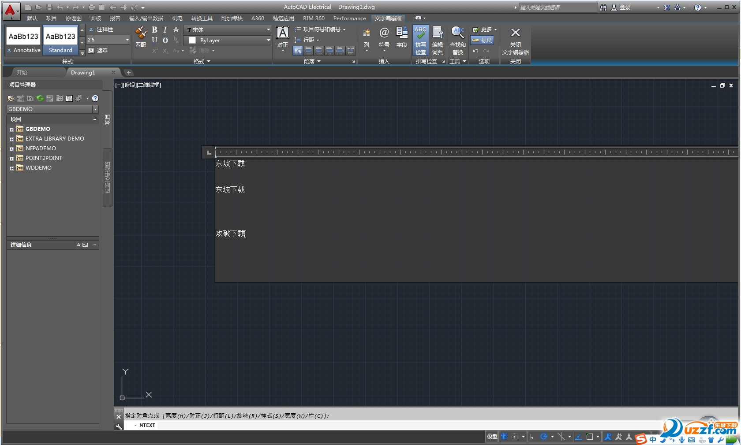This screenshot has width=741, height=445.
Task: Open the 报告 ribbon tab
Action: 115,19
